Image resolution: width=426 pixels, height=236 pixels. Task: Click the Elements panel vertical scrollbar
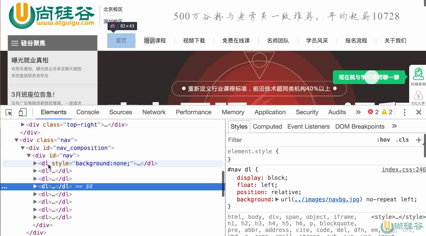tap(223, 184)
